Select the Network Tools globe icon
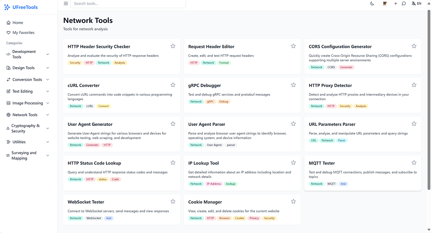 point(8,115)
